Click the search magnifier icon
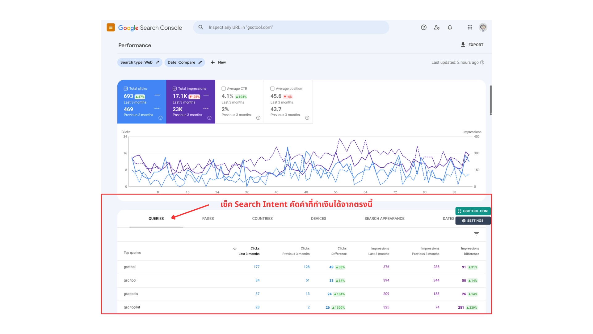Screen dimensions: 593x334 tap(201, 27)
